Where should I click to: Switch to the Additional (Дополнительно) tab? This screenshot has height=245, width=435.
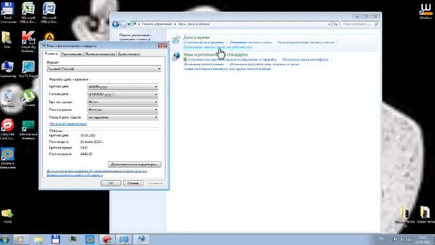click(128, 54)
